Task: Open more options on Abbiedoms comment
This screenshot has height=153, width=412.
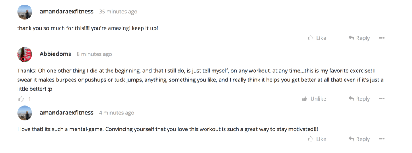Action: click(382, 99)
